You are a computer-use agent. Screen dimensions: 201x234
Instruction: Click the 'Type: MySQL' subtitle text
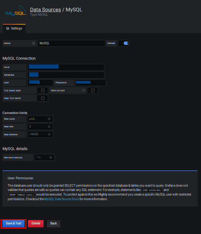point(39,15)
